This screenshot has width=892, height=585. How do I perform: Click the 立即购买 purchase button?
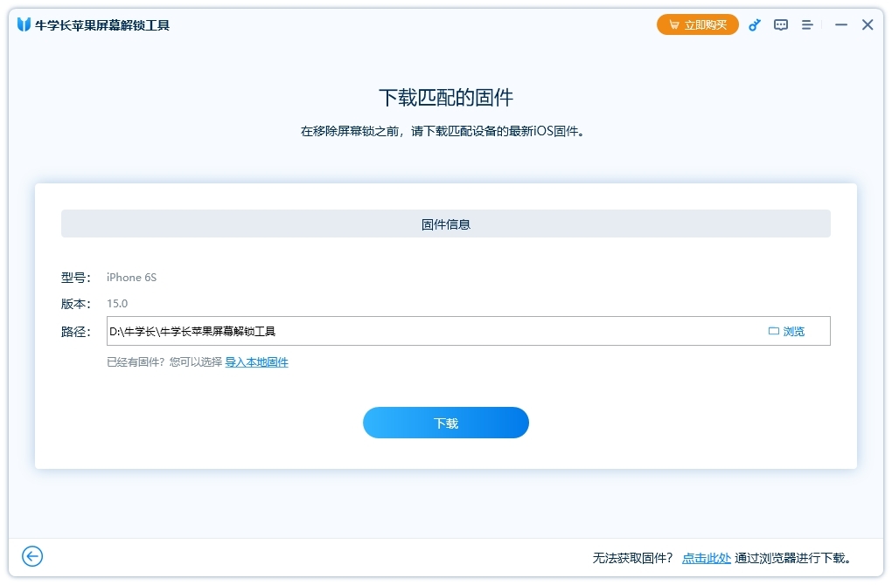(x=697, y=24)
